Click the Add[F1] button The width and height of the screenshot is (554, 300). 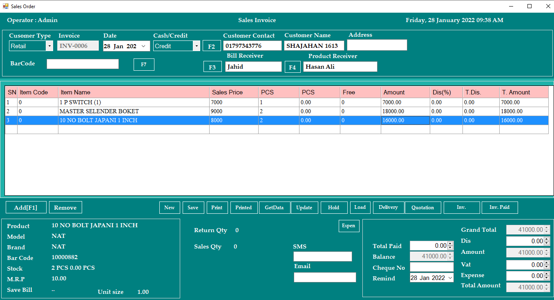pos(26,208)
